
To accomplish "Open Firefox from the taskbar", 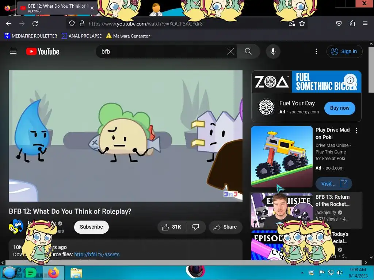I will 54,273.
